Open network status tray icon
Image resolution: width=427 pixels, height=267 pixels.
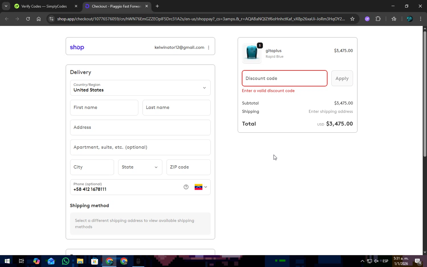(369, 261)
